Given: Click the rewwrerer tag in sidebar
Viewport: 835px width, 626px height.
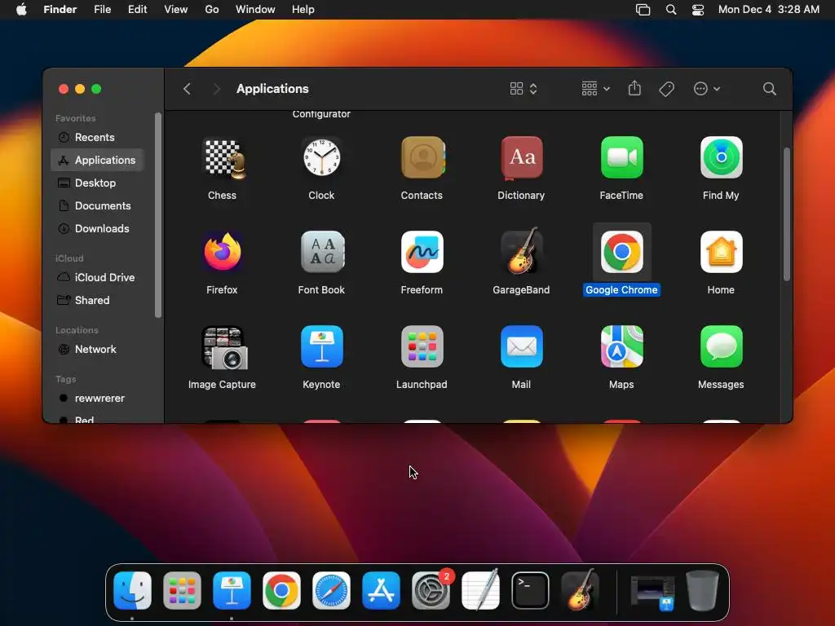Looking at the screenshot, I should pos(97,399).
